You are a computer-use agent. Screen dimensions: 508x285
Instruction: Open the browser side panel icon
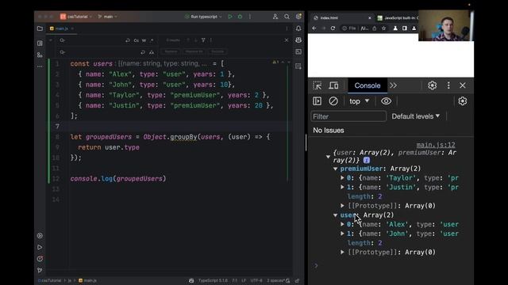[x=405, y=28]
